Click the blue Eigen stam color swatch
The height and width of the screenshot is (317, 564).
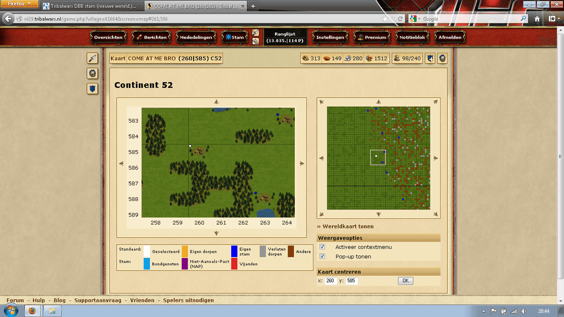pos(235,251)
